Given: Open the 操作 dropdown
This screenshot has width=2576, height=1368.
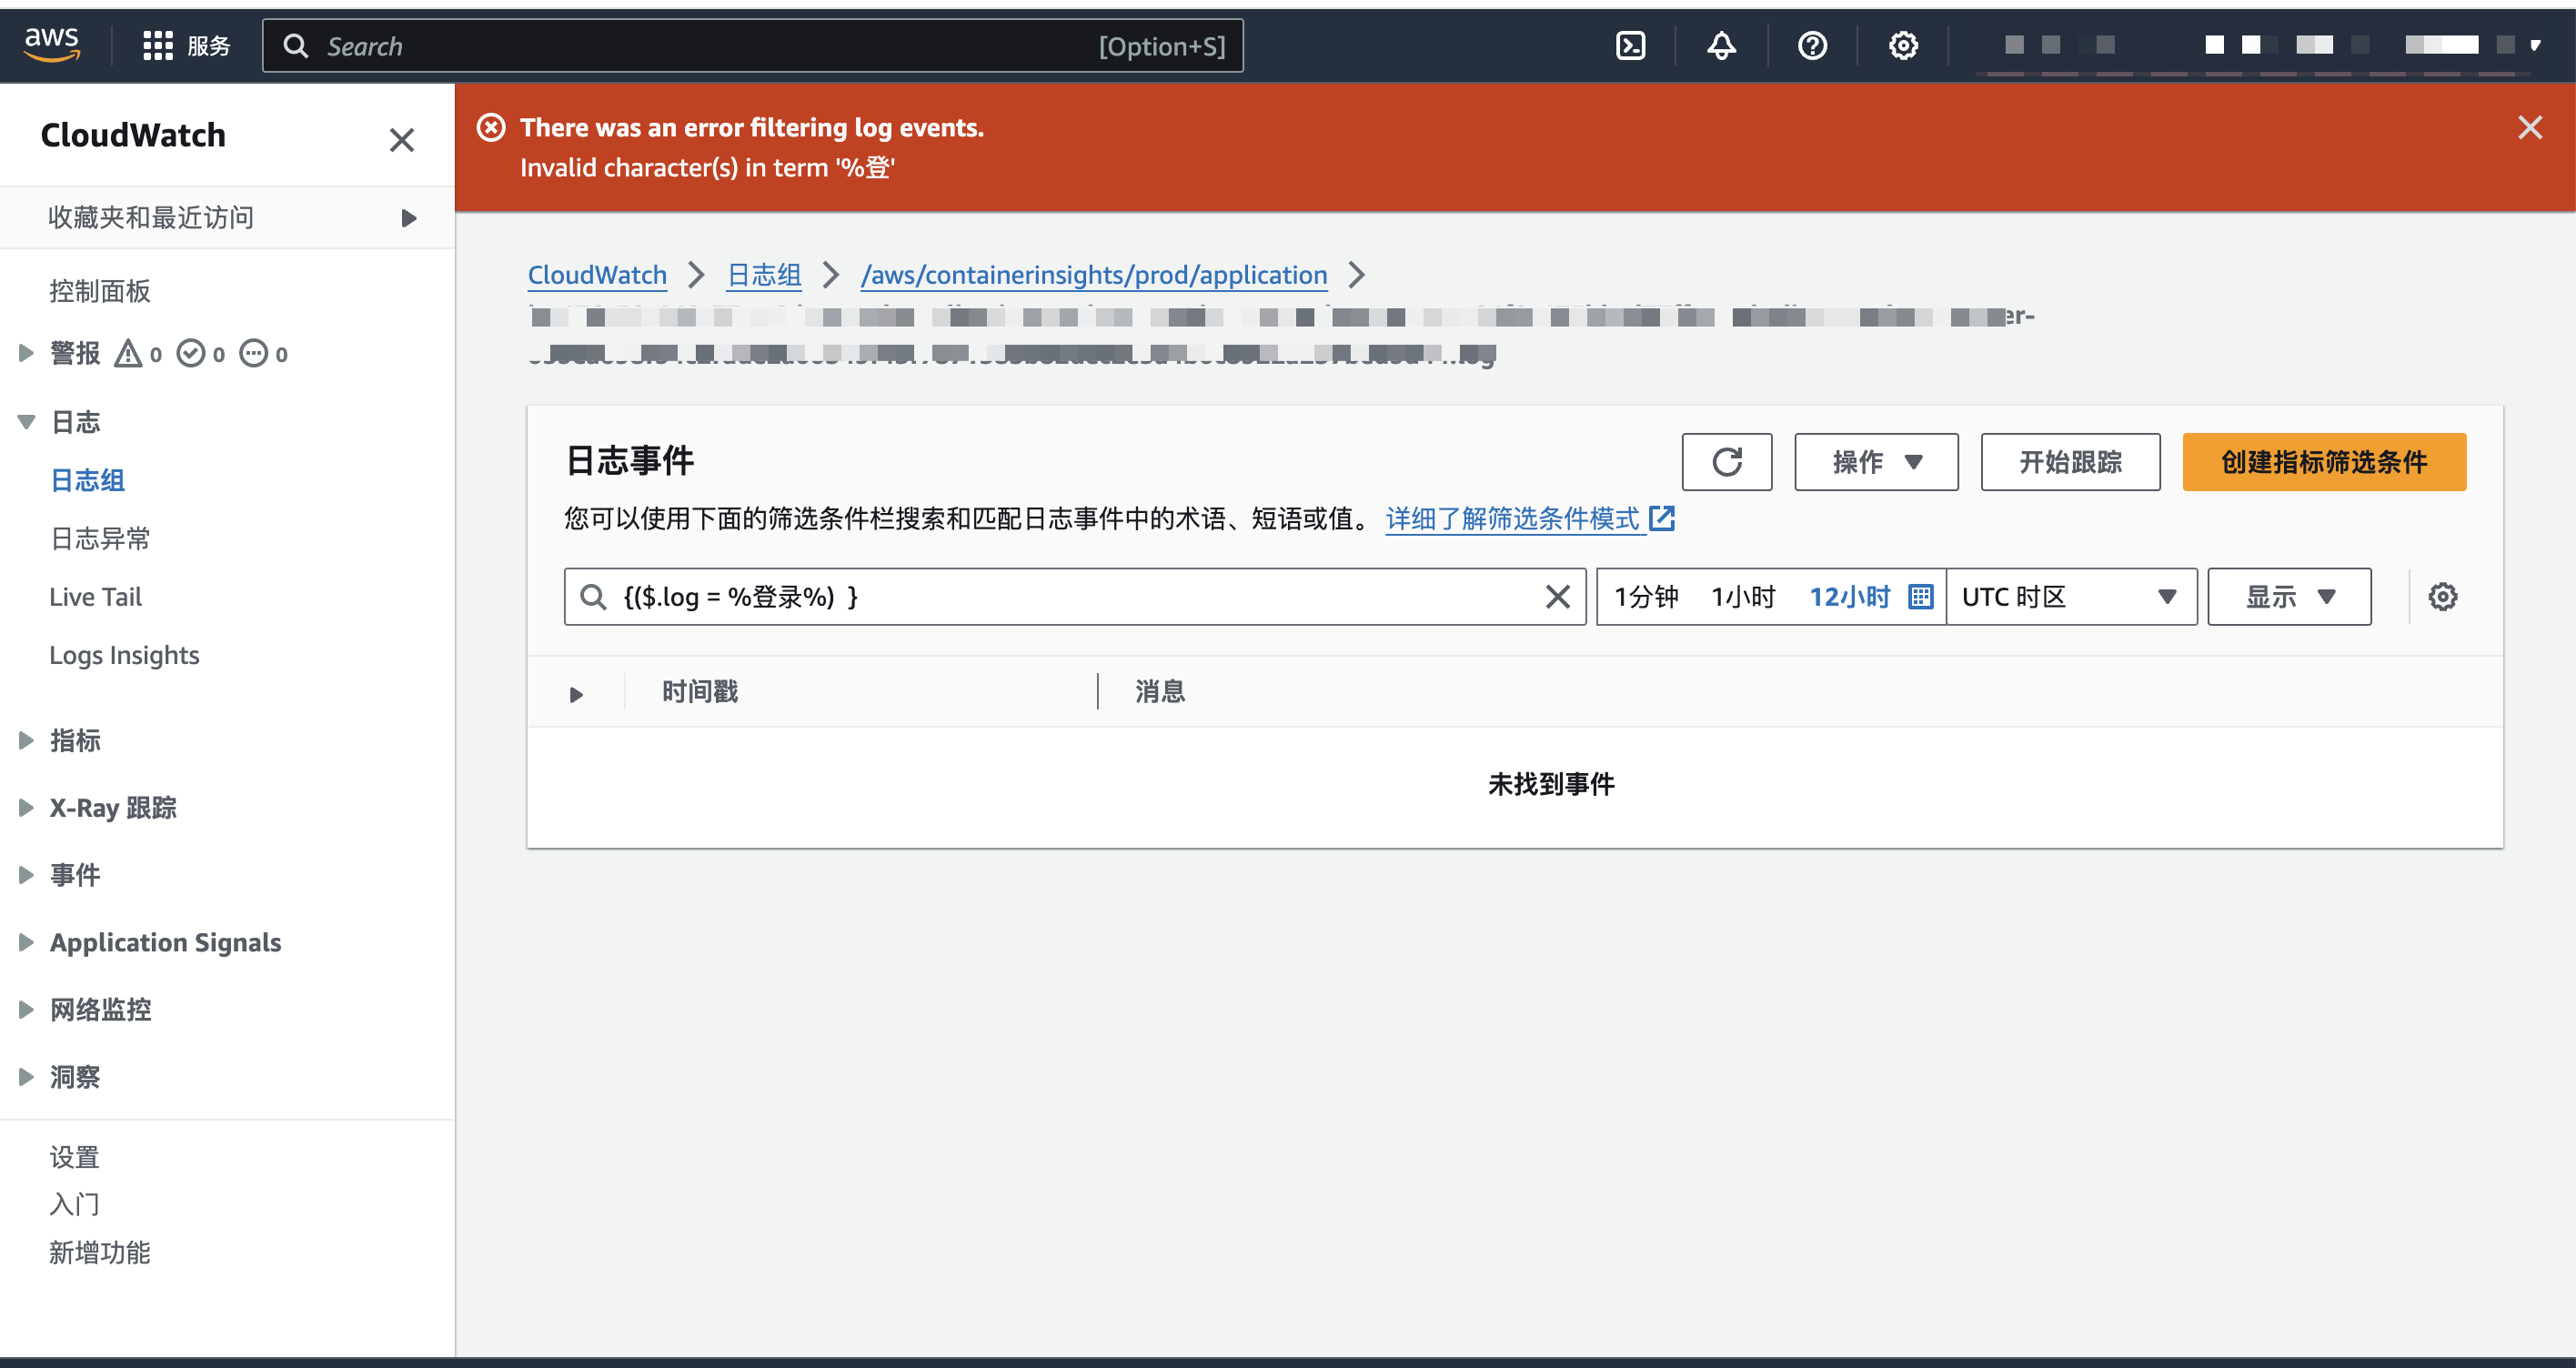Looking at the screenshot, I should (1876, 462).
